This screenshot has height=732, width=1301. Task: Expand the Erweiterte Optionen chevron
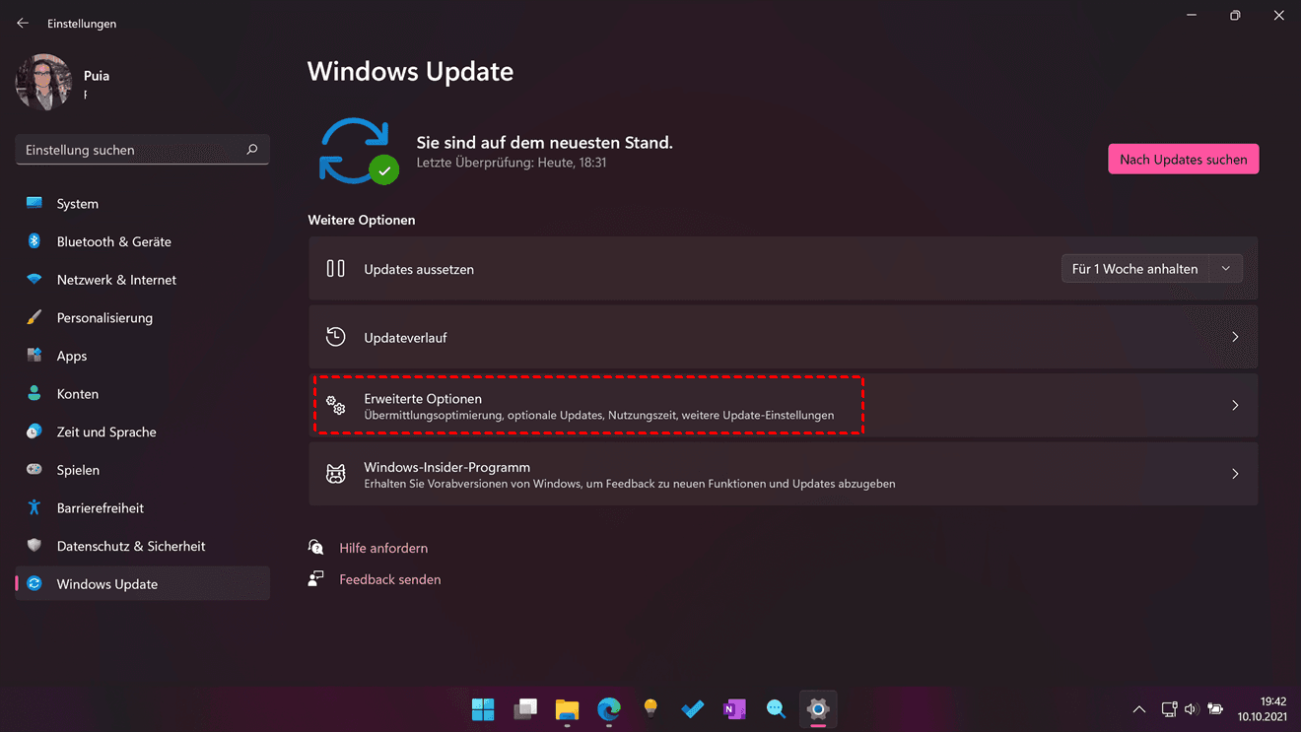1235,405
